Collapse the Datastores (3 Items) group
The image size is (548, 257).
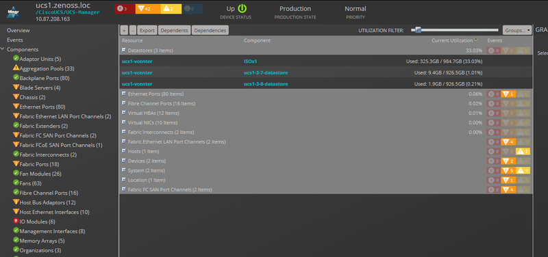[x=124, y=50]
